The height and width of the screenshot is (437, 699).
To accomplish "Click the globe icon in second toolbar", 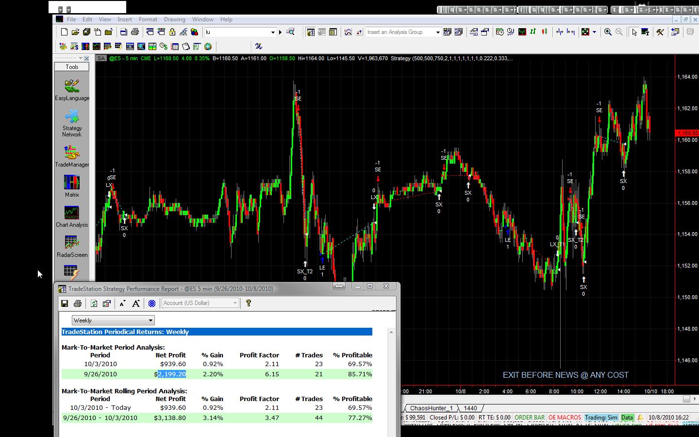I will pyautogui.click(x=208, y=47).
